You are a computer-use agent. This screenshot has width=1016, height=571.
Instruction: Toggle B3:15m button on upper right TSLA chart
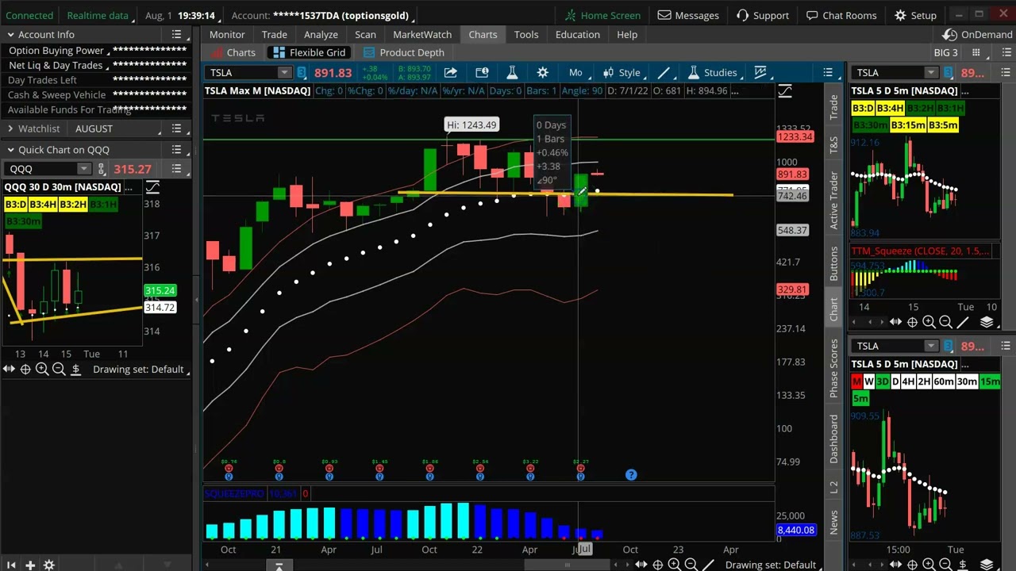click(x=907, y=125)
